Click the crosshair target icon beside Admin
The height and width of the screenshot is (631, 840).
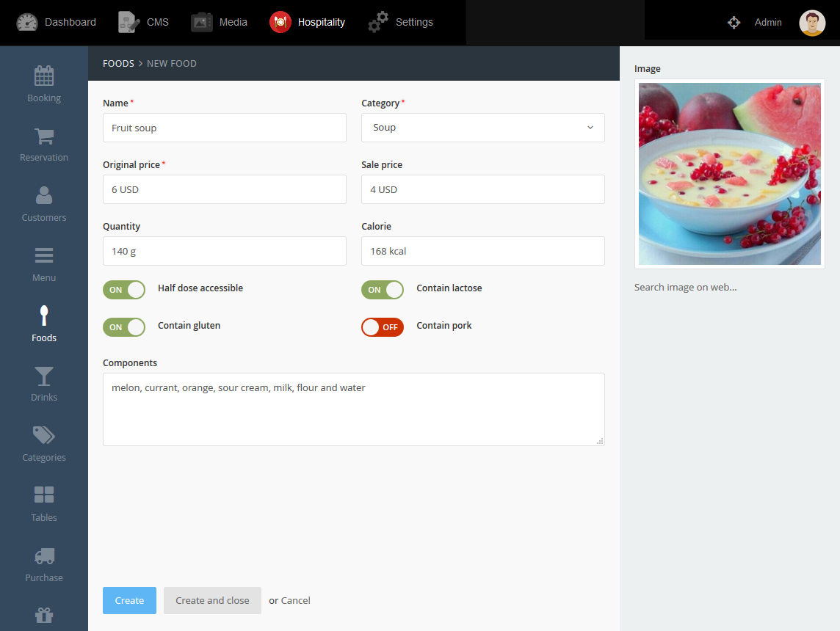[x=734, y=22]
